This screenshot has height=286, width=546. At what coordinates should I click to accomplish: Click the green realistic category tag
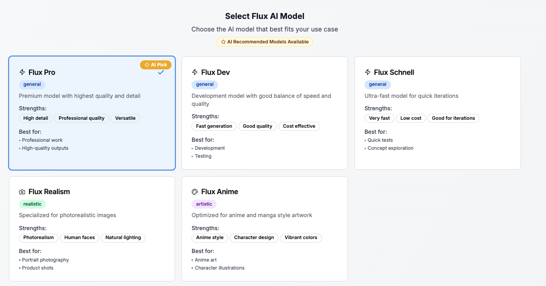(x=32, y=204)
